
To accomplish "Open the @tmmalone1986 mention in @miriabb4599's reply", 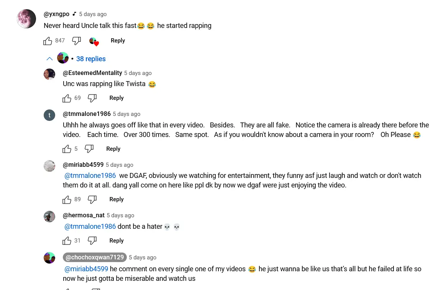I will [90, 176].
